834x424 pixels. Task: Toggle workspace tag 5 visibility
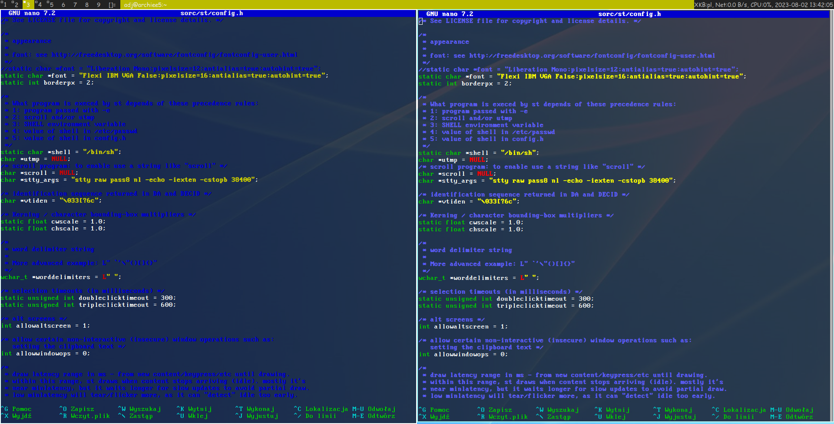tap(51, 4)
